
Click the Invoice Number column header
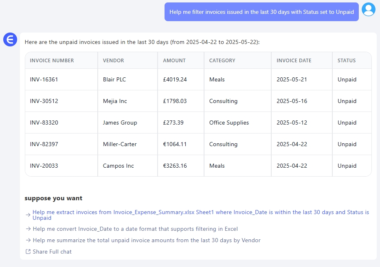point(52,61)
